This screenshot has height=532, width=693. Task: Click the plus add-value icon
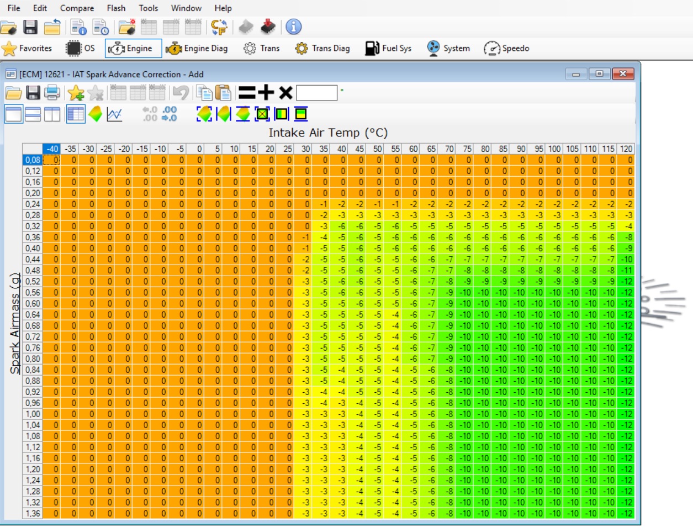[x=266, y=93]
